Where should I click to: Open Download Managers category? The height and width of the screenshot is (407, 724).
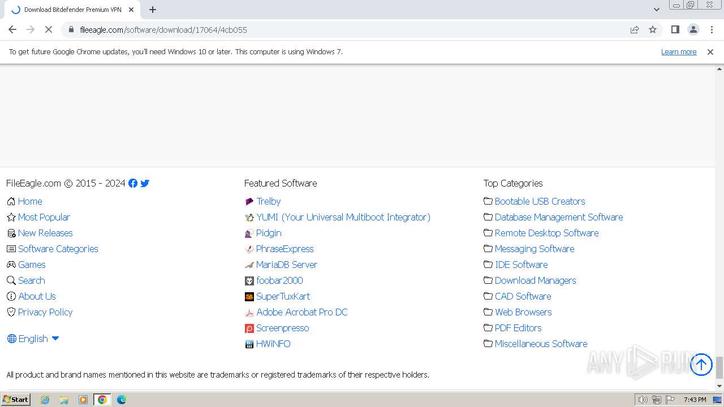[x=536, y=280]
